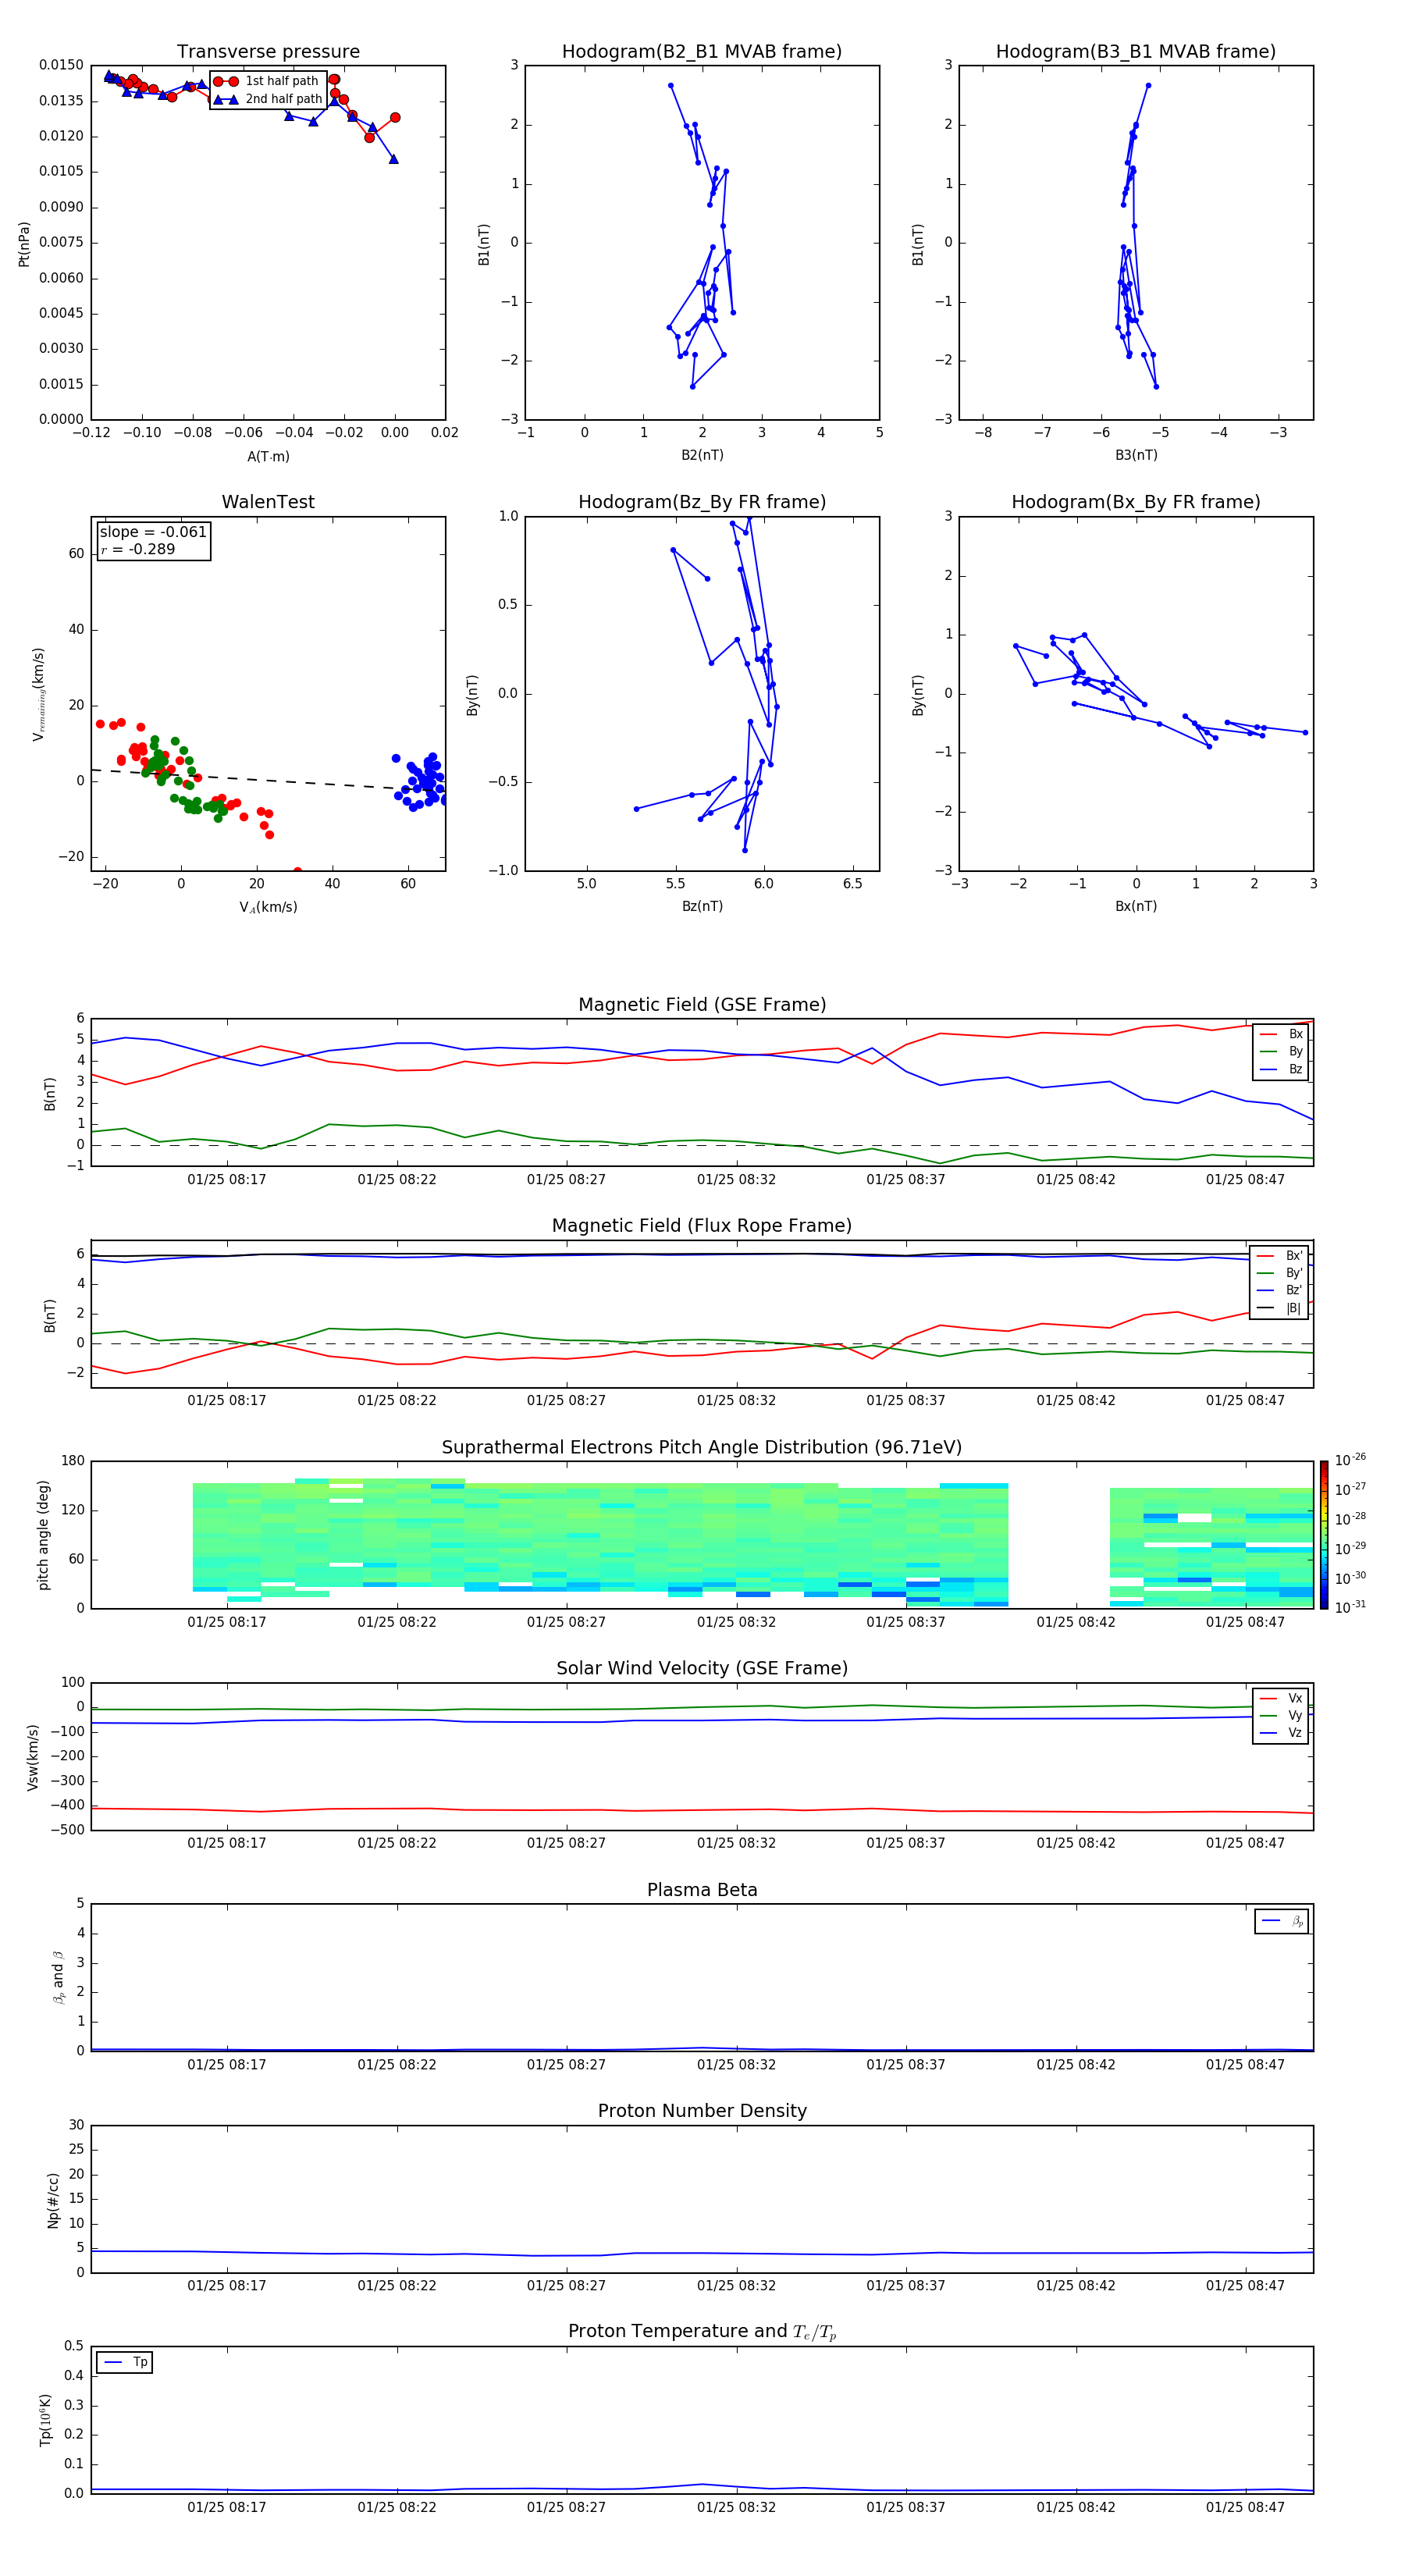The height and width of the screenshot is (2576, 1405).
Task: Click the 'V_A(km/s)' axis label under WalenTest
Action: [x=268, y=907]
